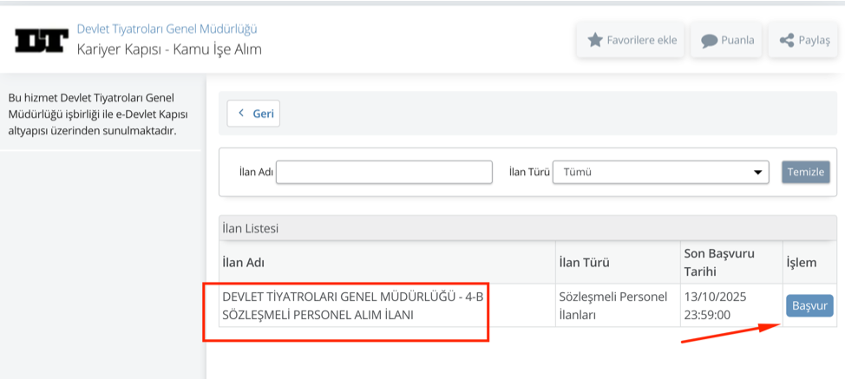Click the sidebar e-Devlet service description text
This screenshot has height=379, width=845.
[98, 114]
